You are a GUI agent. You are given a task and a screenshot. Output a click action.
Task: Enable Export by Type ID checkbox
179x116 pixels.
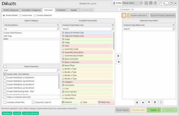[33, 102]
